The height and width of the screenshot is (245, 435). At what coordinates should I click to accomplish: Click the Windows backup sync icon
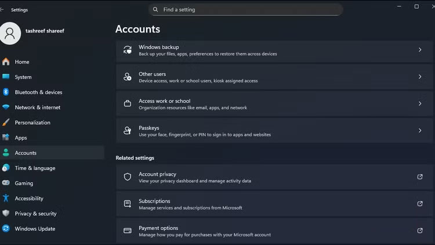tap(128, 50)
